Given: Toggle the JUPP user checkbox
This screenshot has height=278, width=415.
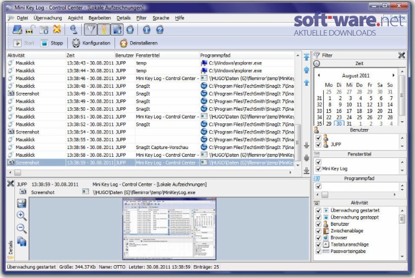Looking at the screenshot, I should click(x=318, y=145).
